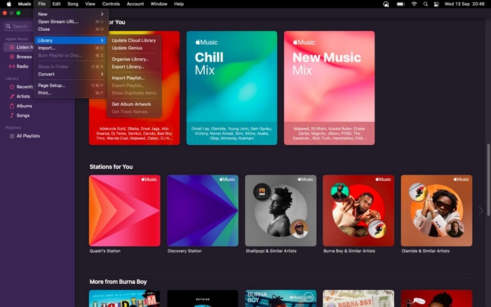
Task: Click the date and time clock
Action: (x=464, y=4)
